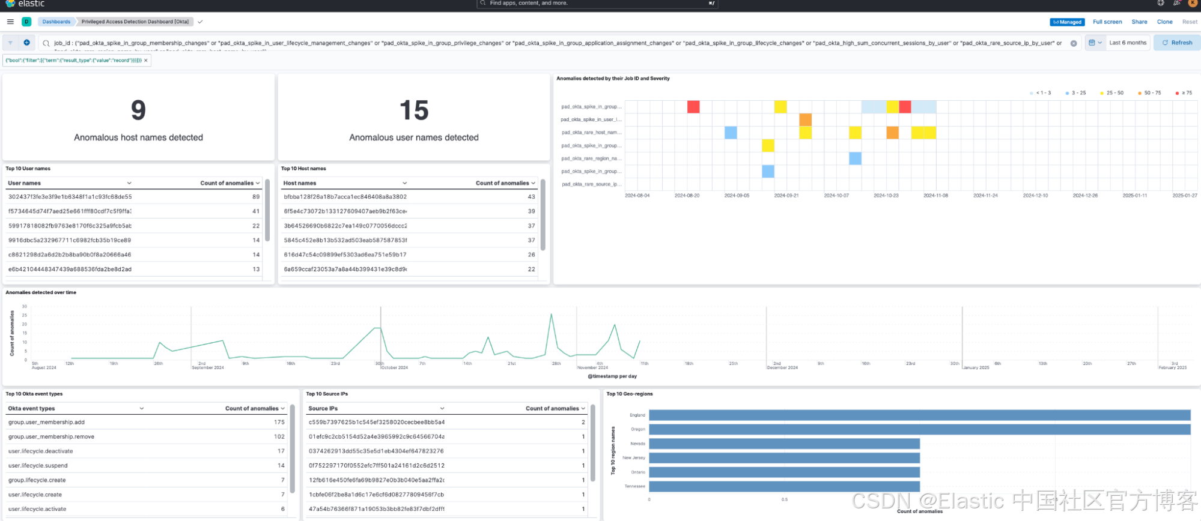Viewport: 1201px width, 521px height.
Task: Open the Share menu
Action: pos(1139,22)
